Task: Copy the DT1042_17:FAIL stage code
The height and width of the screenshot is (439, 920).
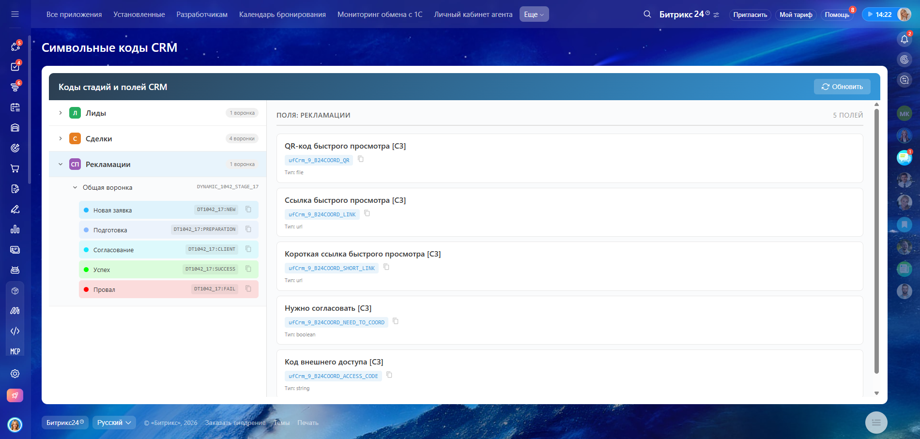Action: (248, 289)
